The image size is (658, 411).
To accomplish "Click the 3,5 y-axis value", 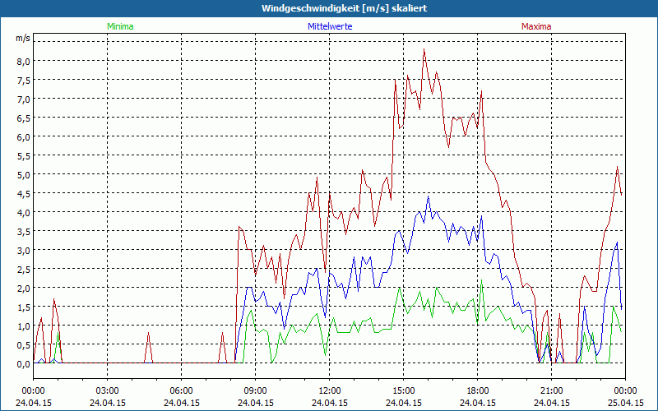I will pyautogui.click(x=24, y=231).
